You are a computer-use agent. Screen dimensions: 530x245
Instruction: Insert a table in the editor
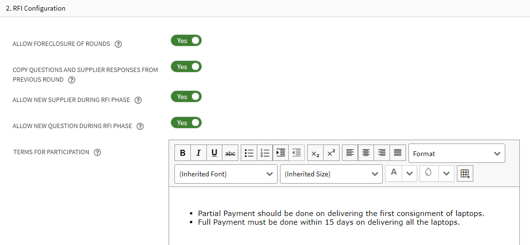pyautogui.click(x=465, y=173)
